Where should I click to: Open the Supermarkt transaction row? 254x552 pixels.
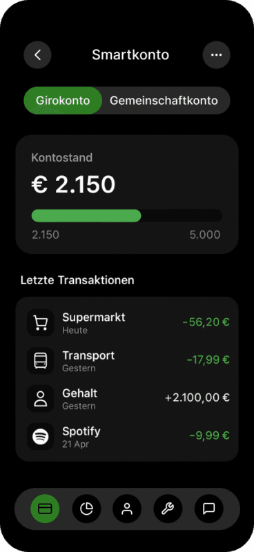[127, 322]
